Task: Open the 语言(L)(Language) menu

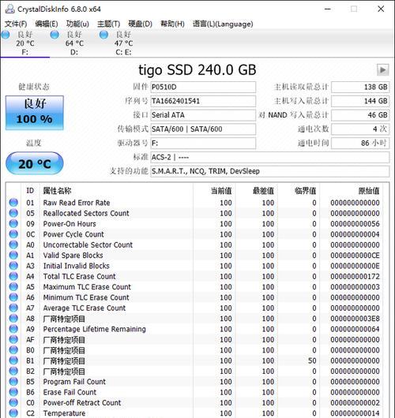Action: [223, 24]
